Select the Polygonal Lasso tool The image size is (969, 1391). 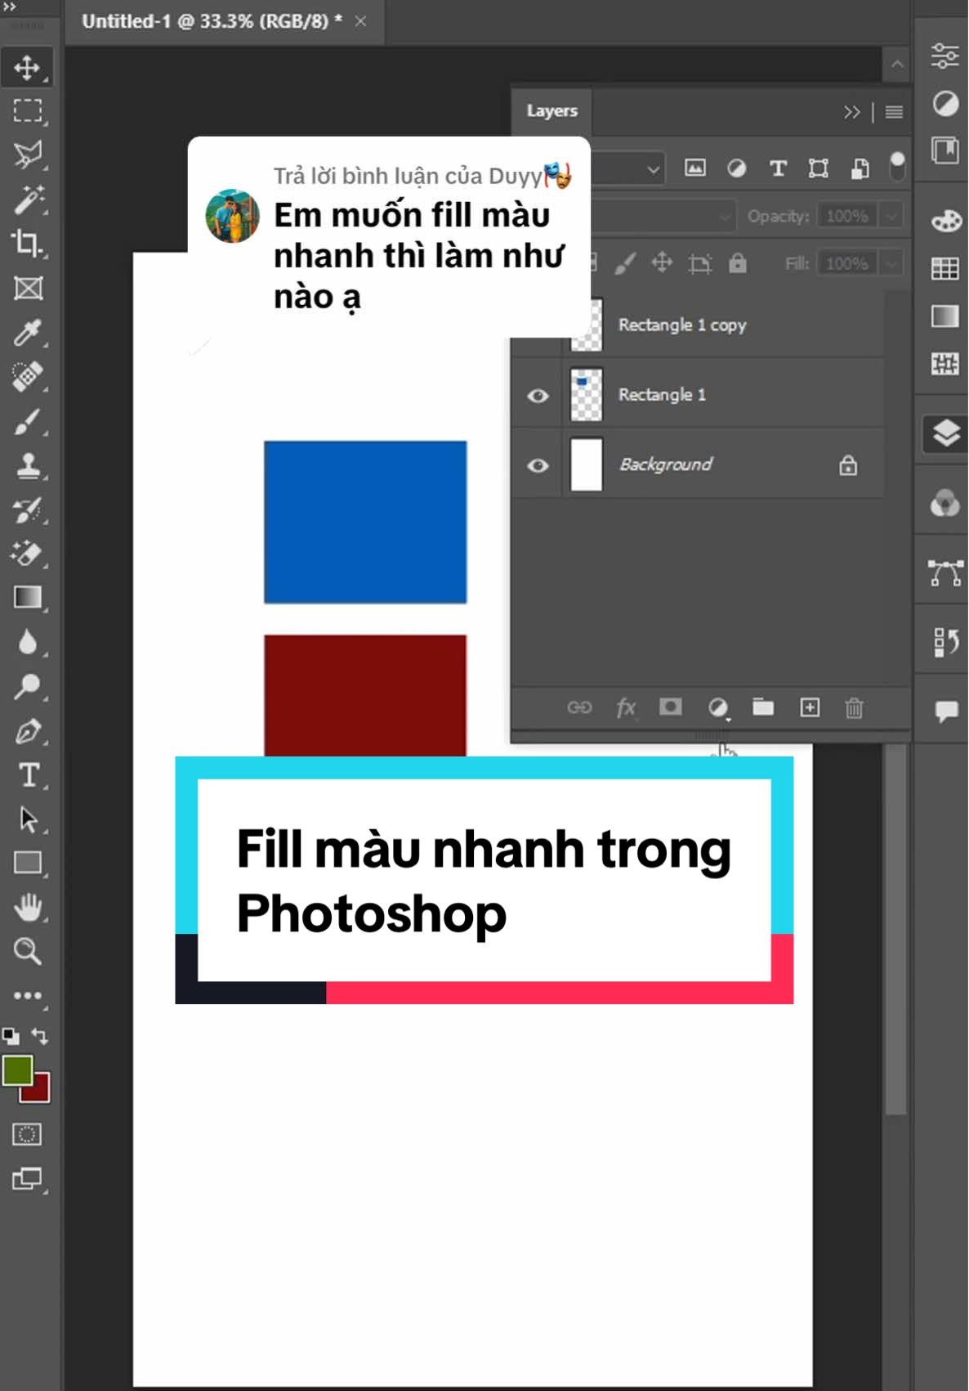[28, 155]
